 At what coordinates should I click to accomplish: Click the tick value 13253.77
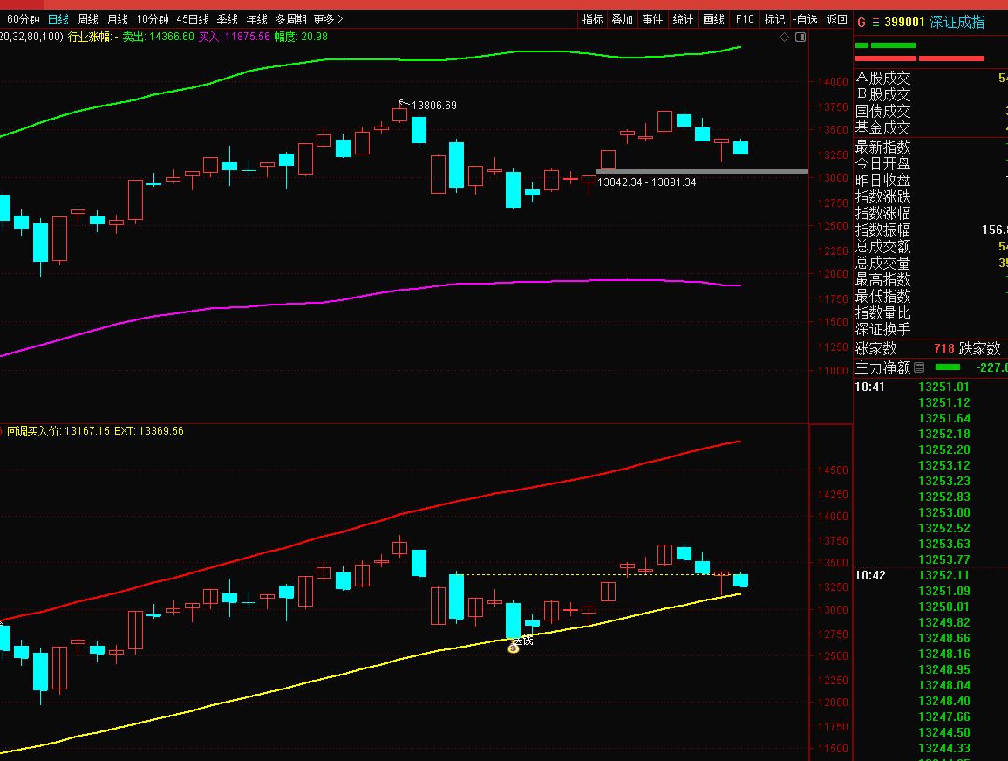943,559
